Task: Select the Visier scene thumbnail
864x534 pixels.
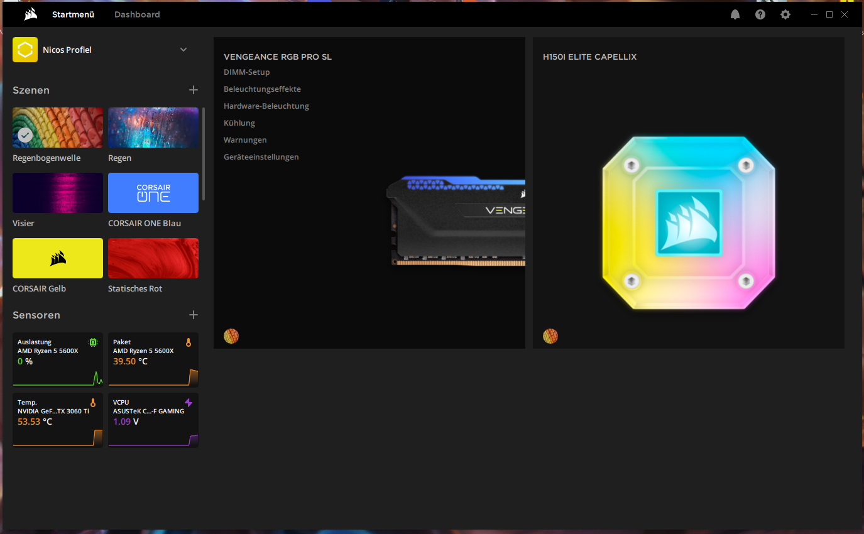Action: click(x=58, y=193)
